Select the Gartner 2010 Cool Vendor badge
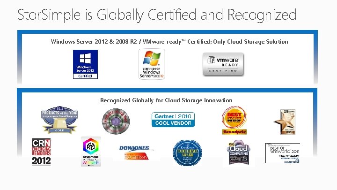The image size is (337, 190). (x=173, y=120)
